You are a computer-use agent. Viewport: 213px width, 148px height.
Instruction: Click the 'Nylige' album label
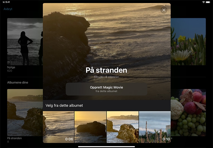point(11,67)
